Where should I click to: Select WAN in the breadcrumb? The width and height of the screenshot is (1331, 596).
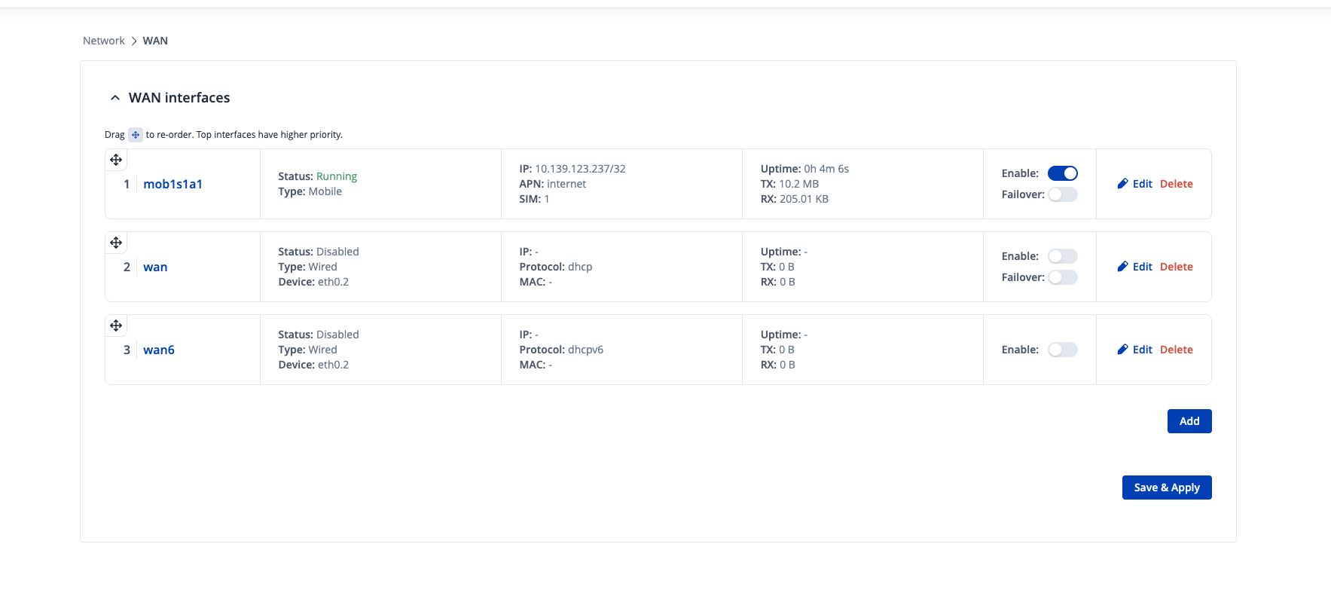pos(155,41)
